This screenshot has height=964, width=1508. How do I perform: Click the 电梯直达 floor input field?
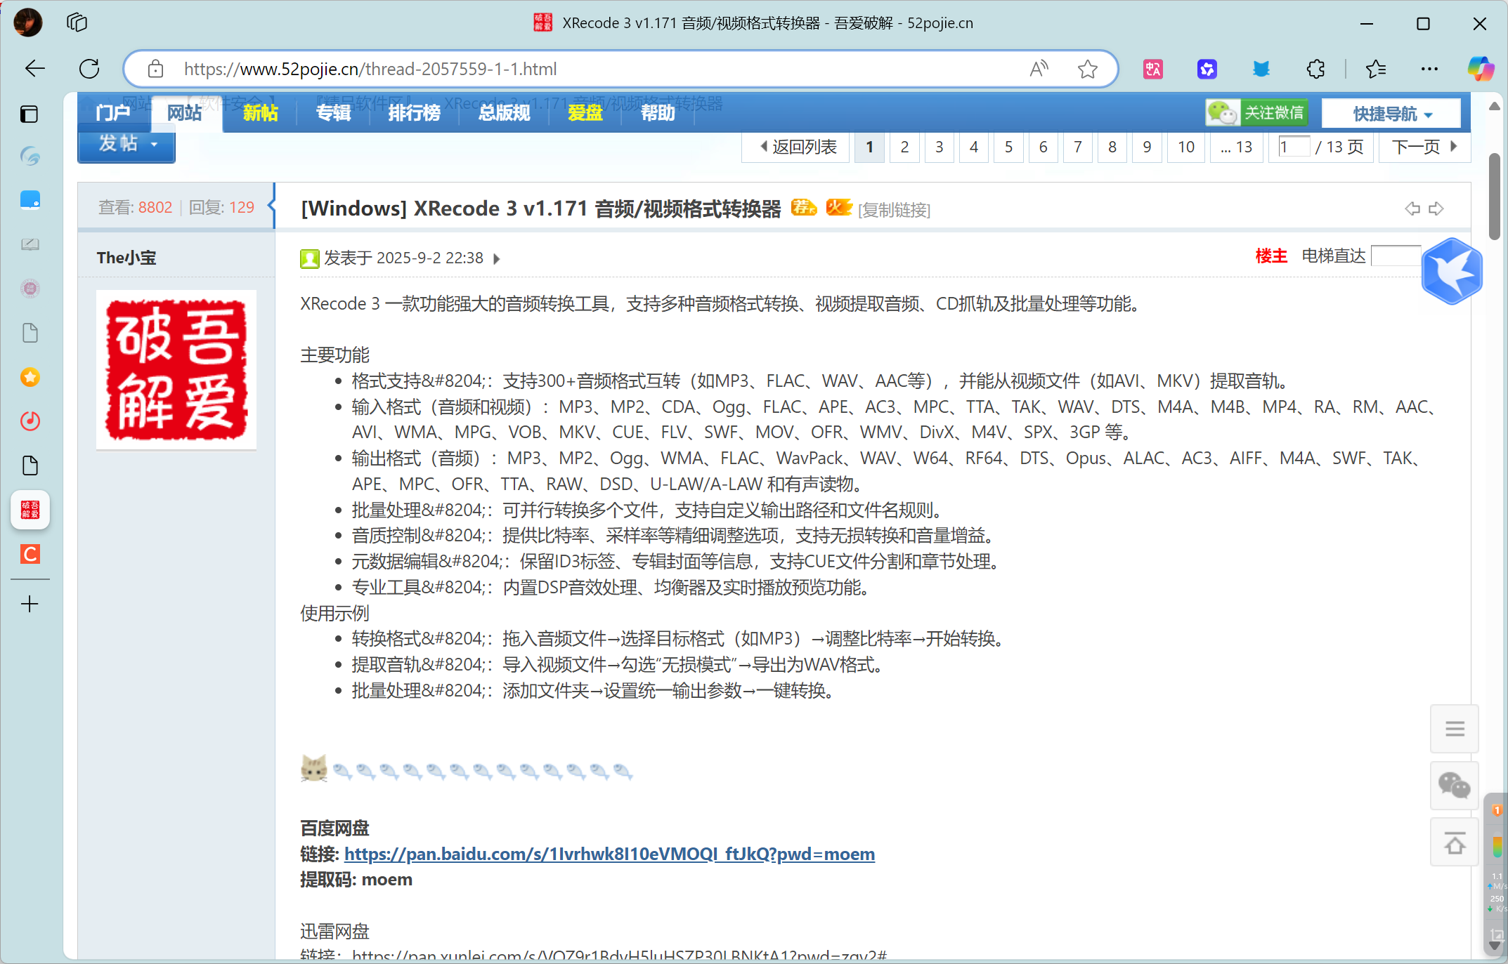(x=1395, y=256)
